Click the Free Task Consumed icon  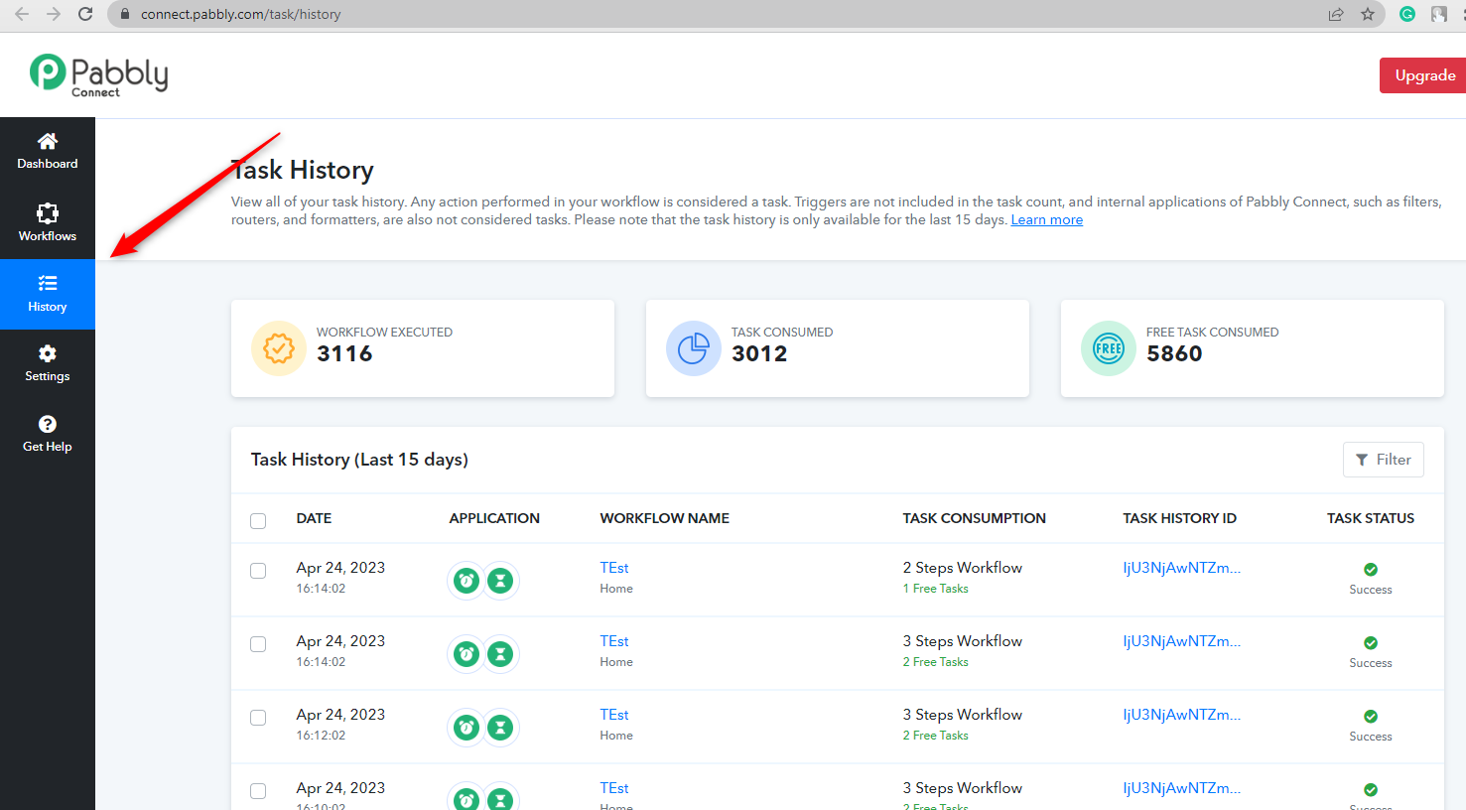point(1109,348)
